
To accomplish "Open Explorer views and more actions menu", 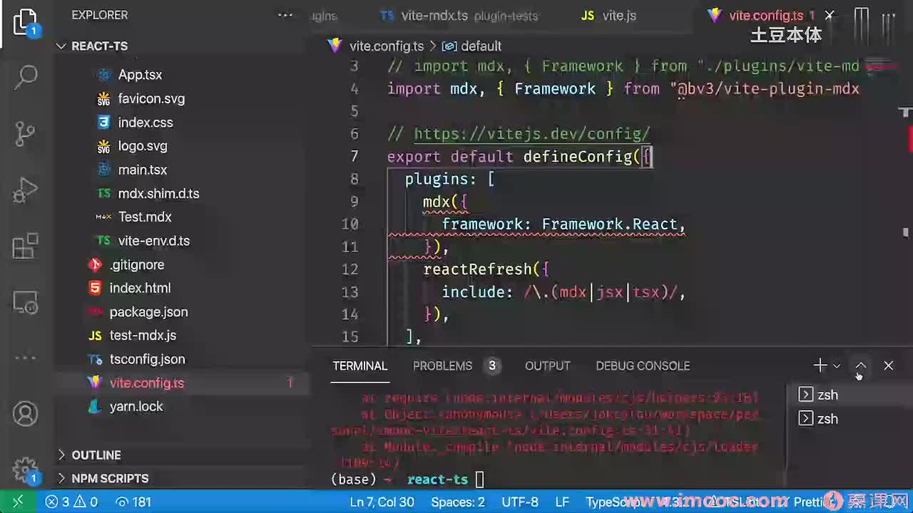I will pyautogui.click(x=285, y=15).
